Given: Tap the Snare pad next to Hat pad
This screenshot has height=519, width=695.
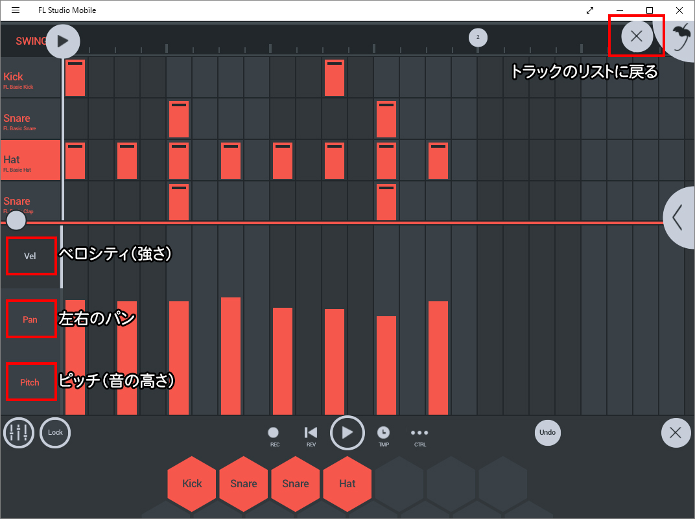Looking at the screenshot, I should (x=296, y=483).
